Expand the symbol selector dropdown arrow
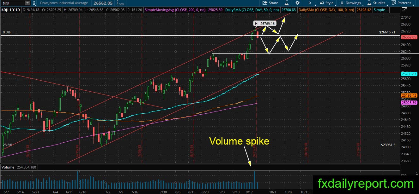The image size is (419, 194). (x=27, y=3)
